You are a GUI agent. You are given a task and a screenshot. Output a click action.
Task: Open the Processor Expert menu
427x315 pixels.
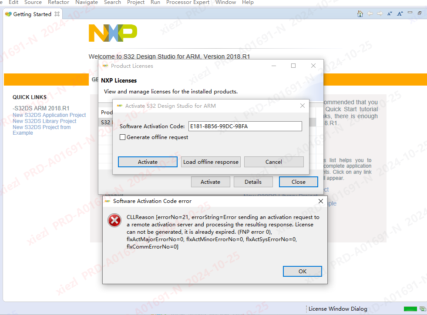tap(188, 3)
